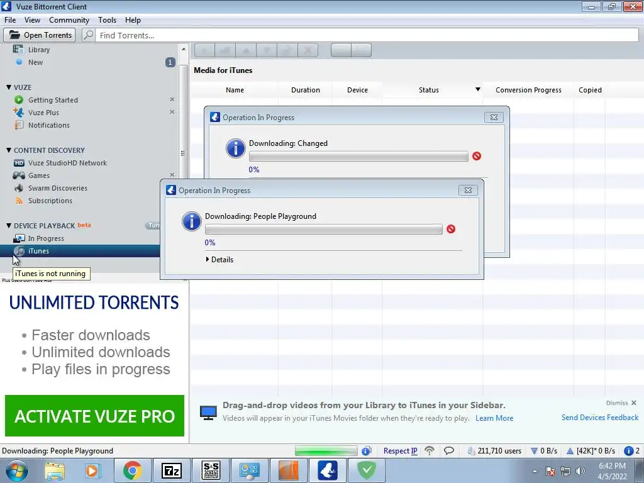This screenshot has height=483, width=644.
Task: Click the toolbar play start button
Action: [x=204, y=50]
